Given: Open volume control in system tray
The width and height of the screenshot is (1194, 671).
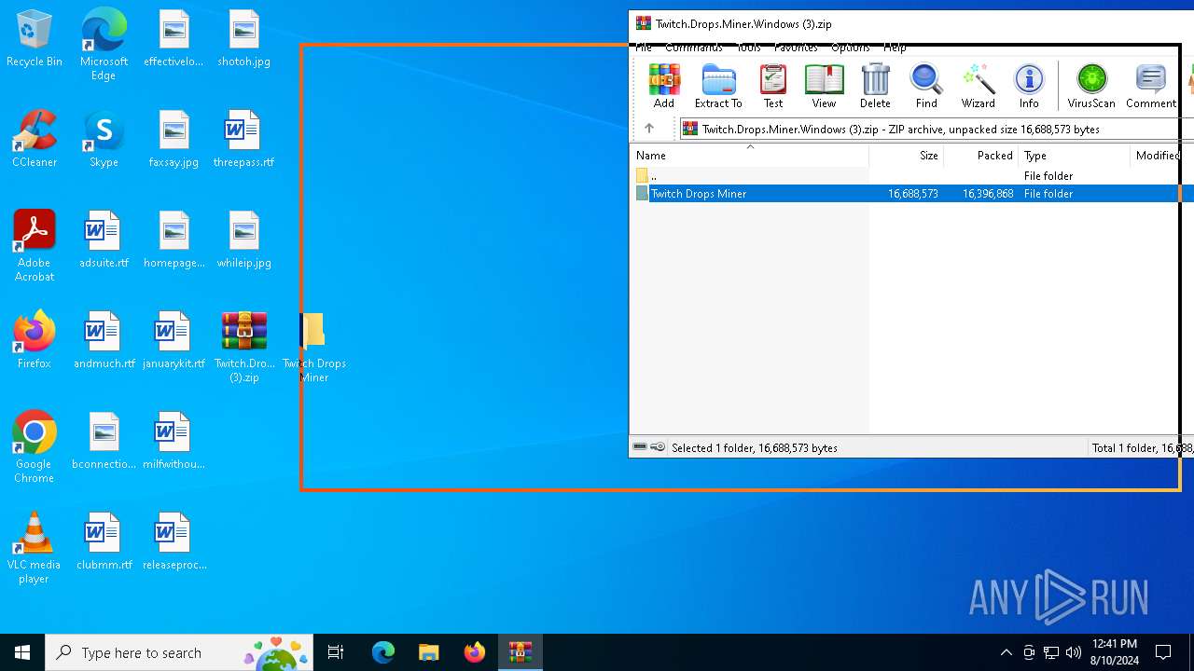Looking at the screenshot, I should pos(1074,652).
